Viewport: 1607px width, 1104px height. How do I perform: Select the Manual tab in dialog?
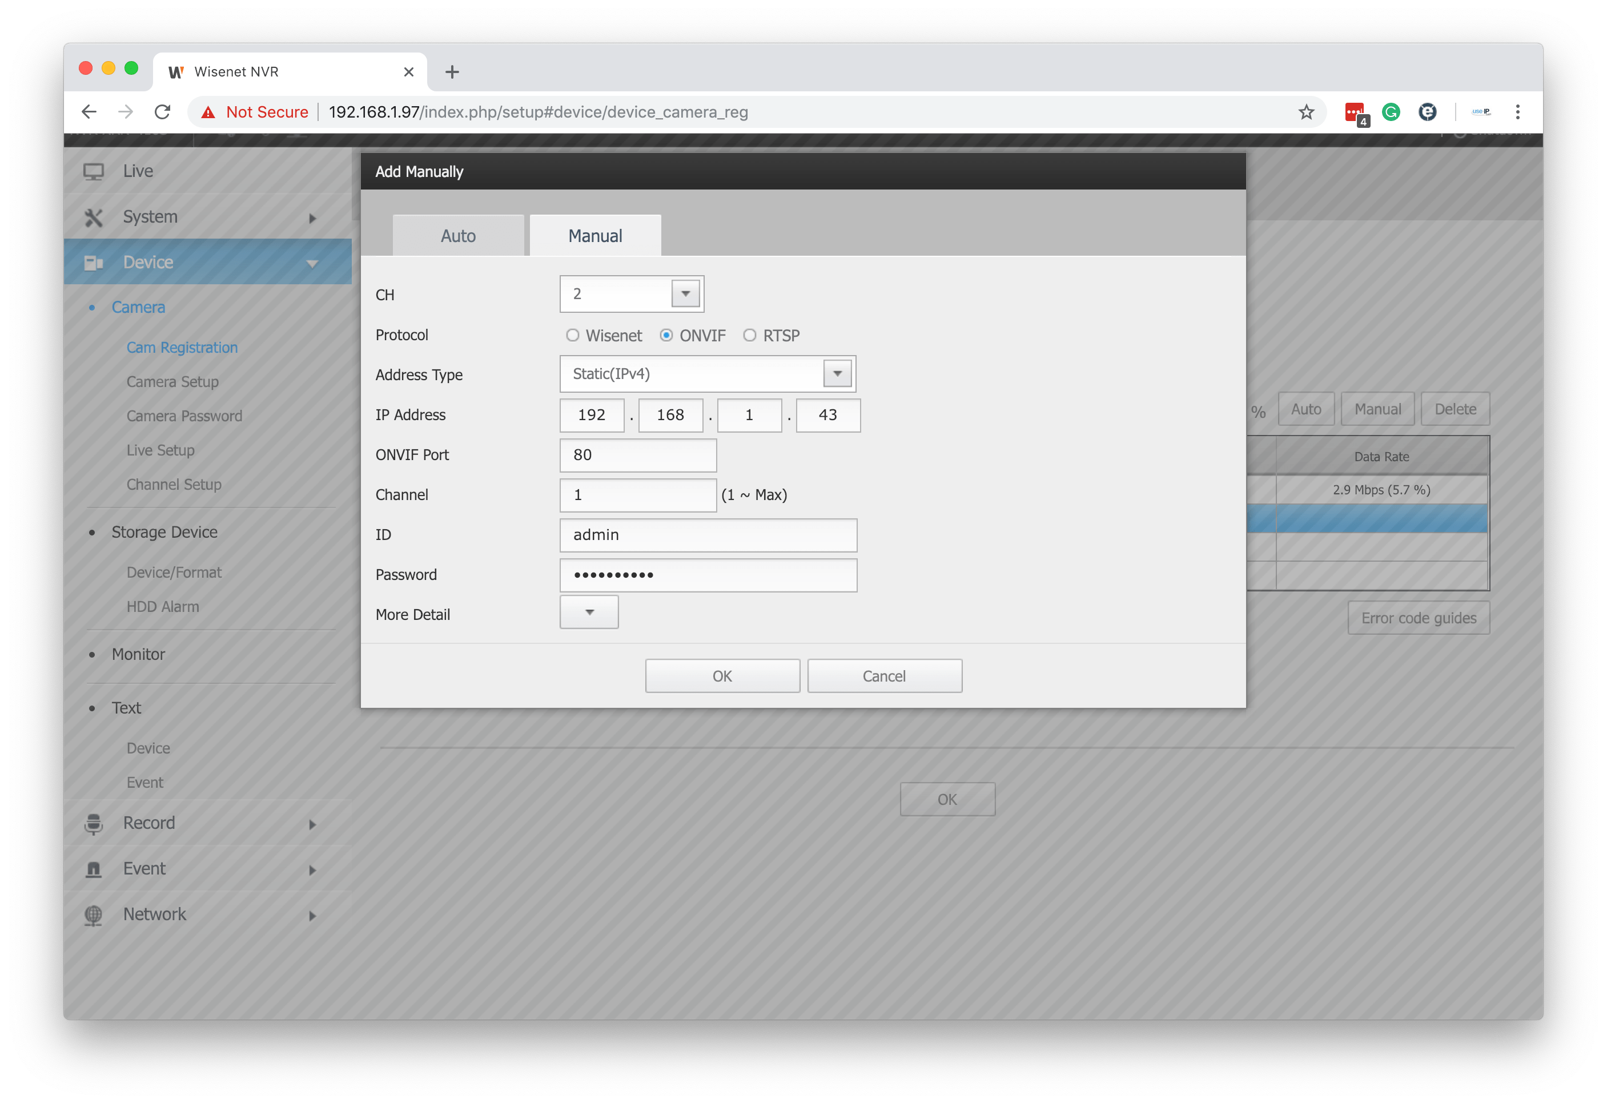point(595,236)
